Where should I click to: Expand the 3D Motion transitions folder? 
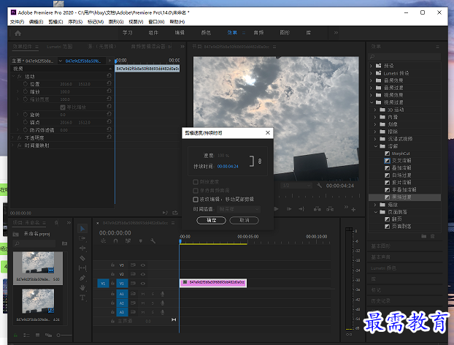click(375, 110)
